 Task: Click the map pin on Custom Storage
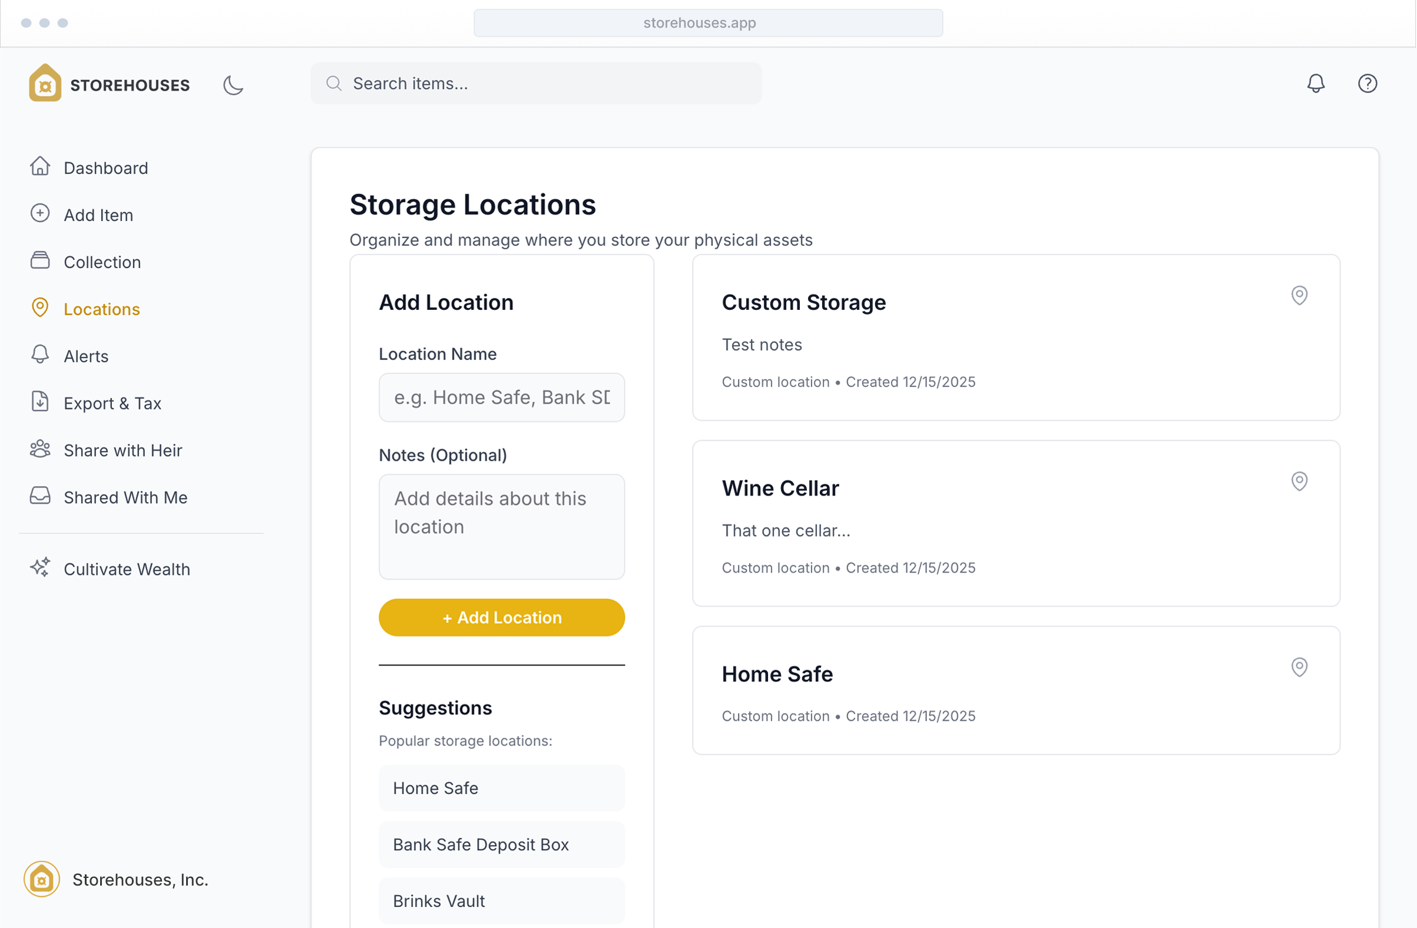(x=1299, y=295)
